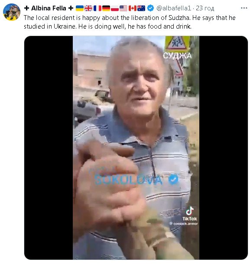Click the cossack.armor watermark in the video
The image size is (250, 264).
coord(184,224)
